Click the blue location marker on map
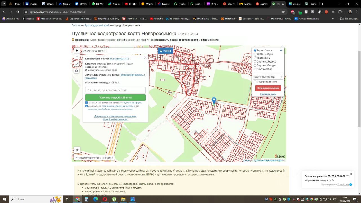The height and width of the screenshot is (203, 361). click(x=214, y=101)
